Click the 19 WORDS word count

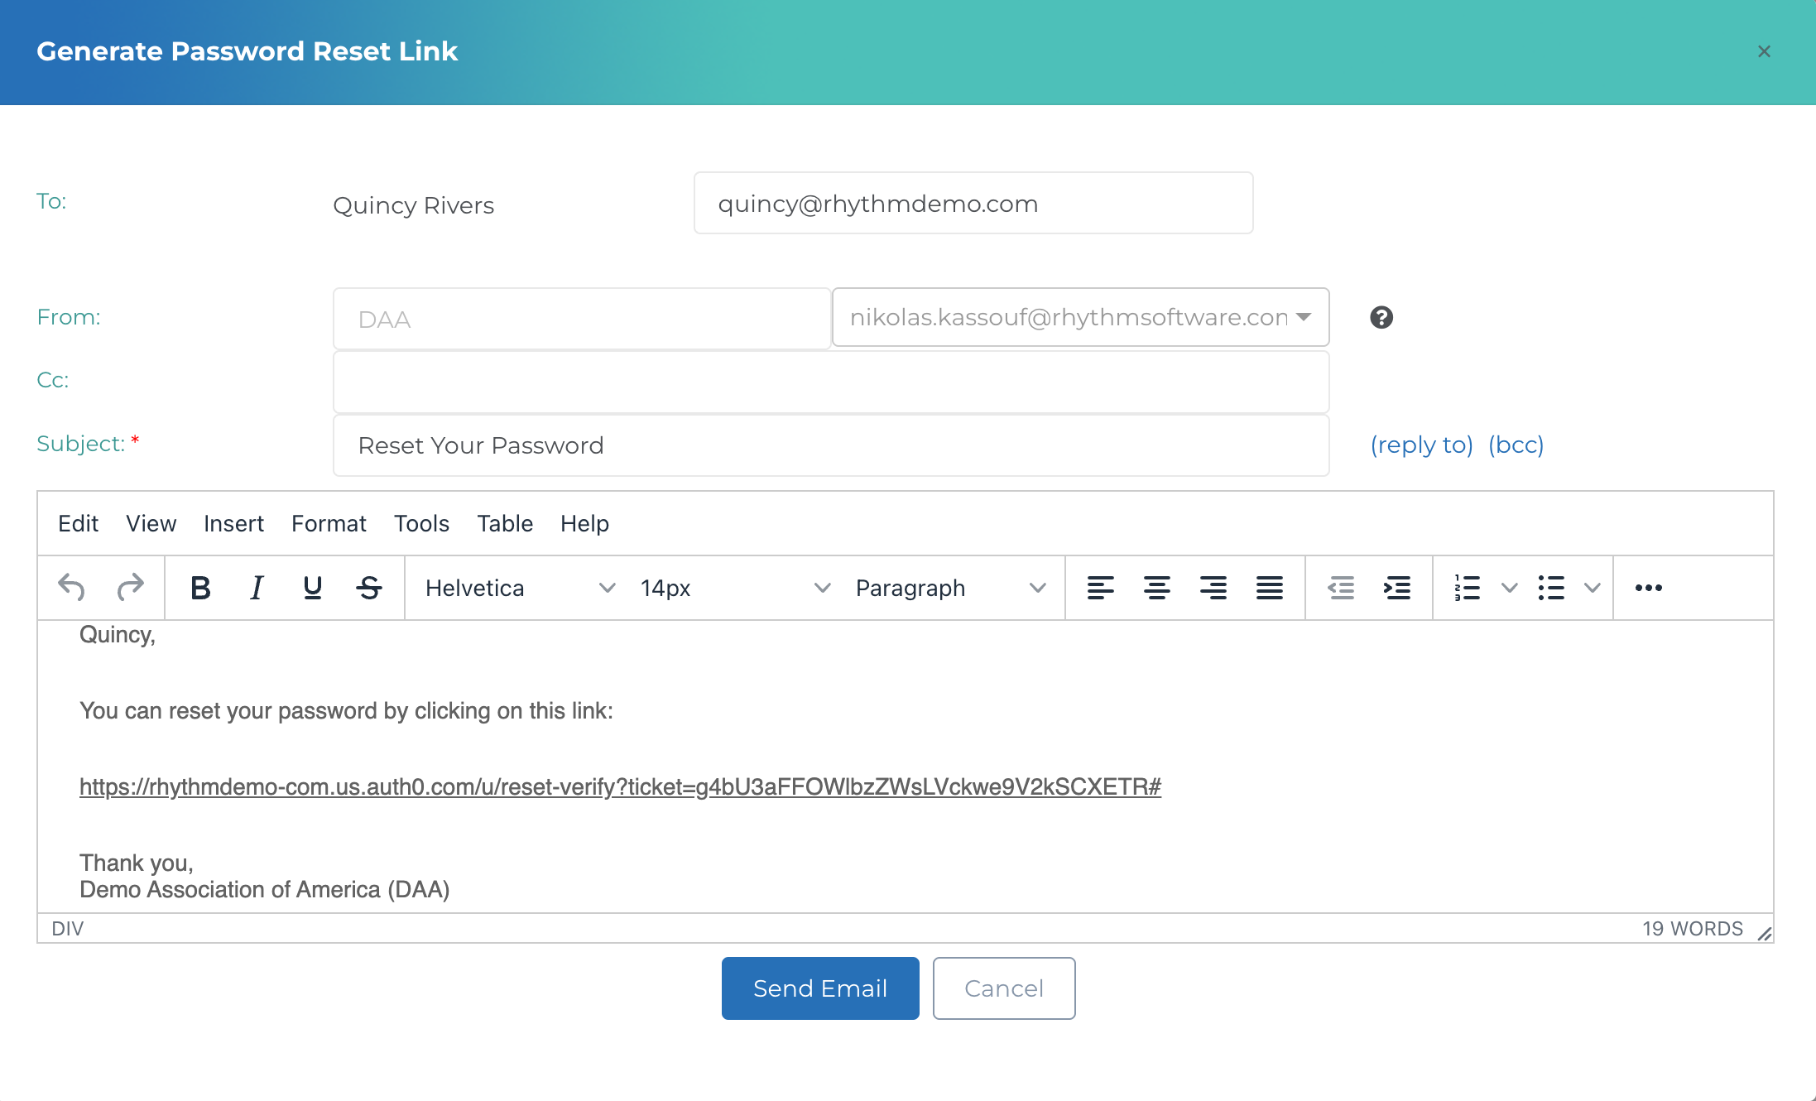[1693, 928]
